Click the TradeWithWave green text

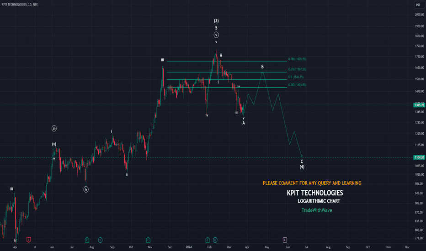coord(317,210)
